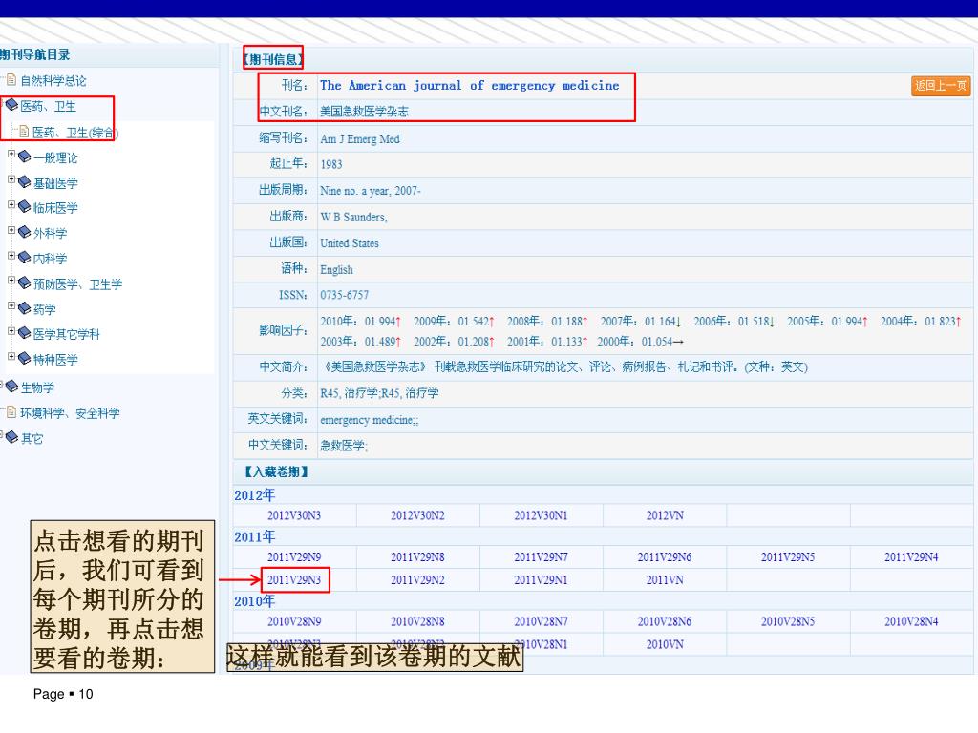
Task: Expand the 基础医学 node
Action: click(11, 178)
